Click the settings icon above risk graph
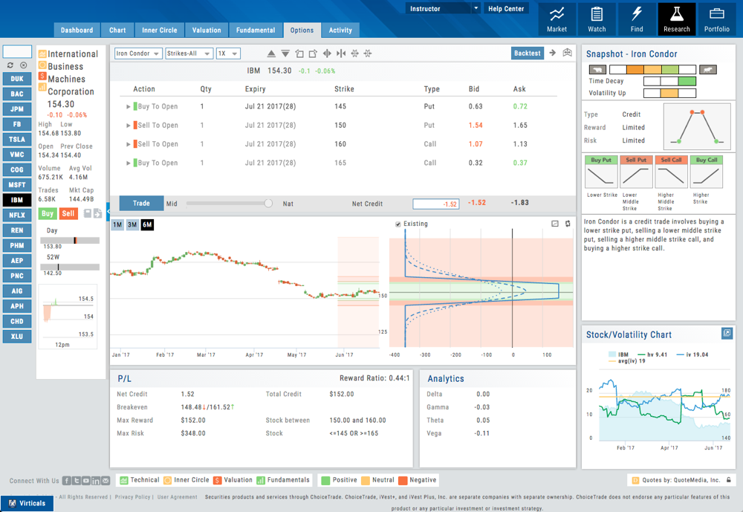This screenshot has width=743, height=512. point(568,223)
